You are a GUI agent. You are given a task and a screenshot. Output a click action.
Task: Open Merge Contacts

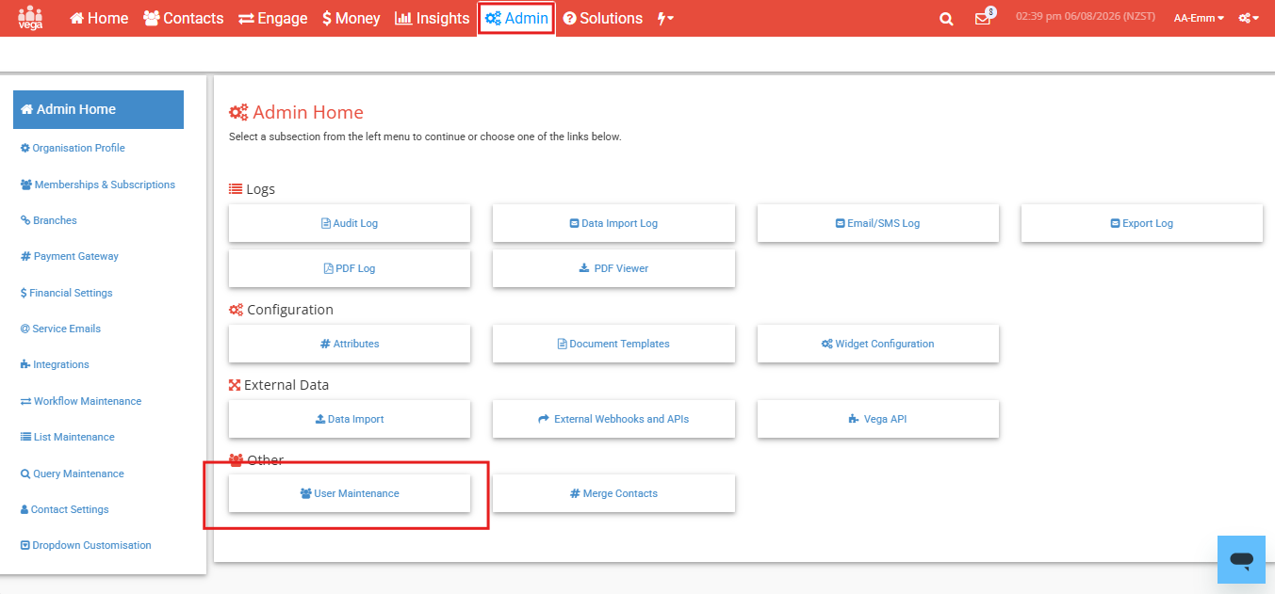pyautogui.click(x=613, y=493)
